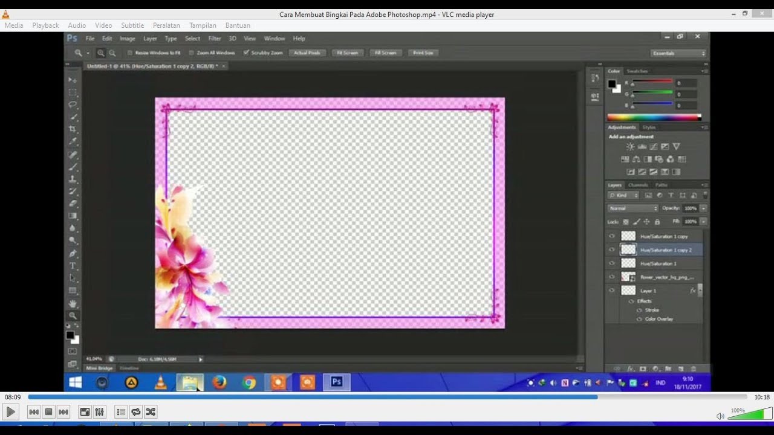Screen dimensions: 774x435
Task: Select the Clone Stamp tool
Action: 73,179
